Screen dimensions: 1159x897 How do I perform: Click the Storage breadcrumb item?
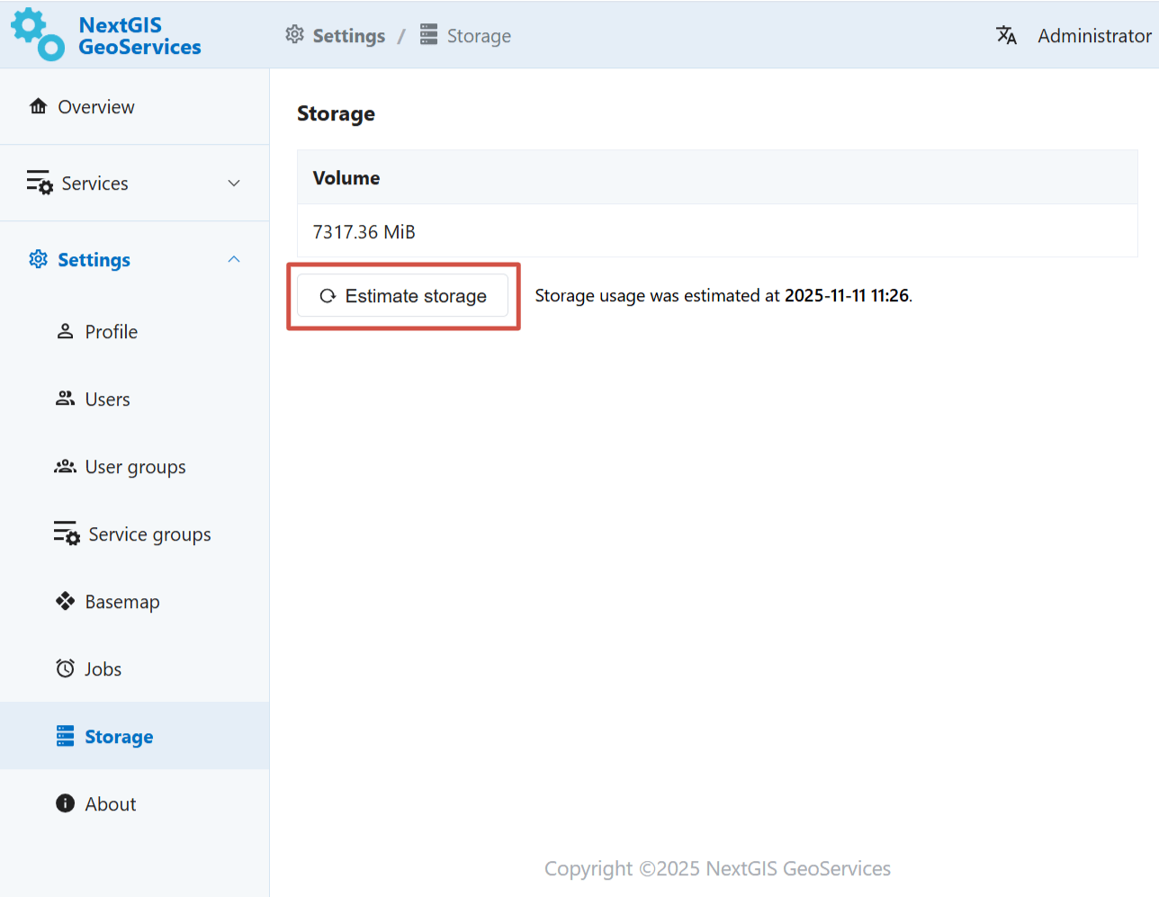[x=478, y=36]
